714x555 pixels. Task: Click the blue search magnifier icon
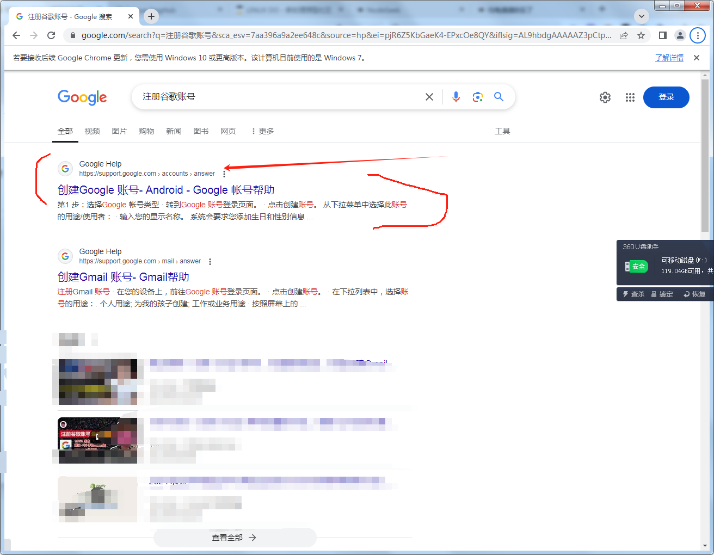click(x=498, y=96)
